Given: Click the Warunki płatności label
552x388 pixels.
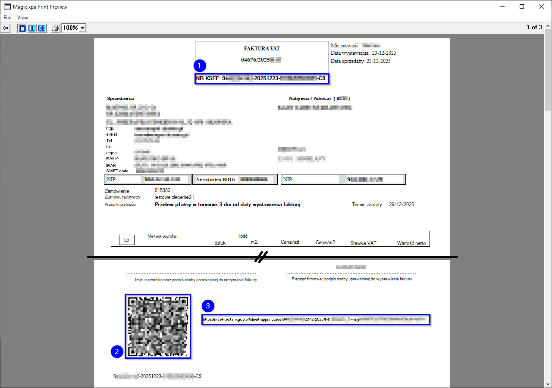Looking at the screenshot, I should [121, 205].
